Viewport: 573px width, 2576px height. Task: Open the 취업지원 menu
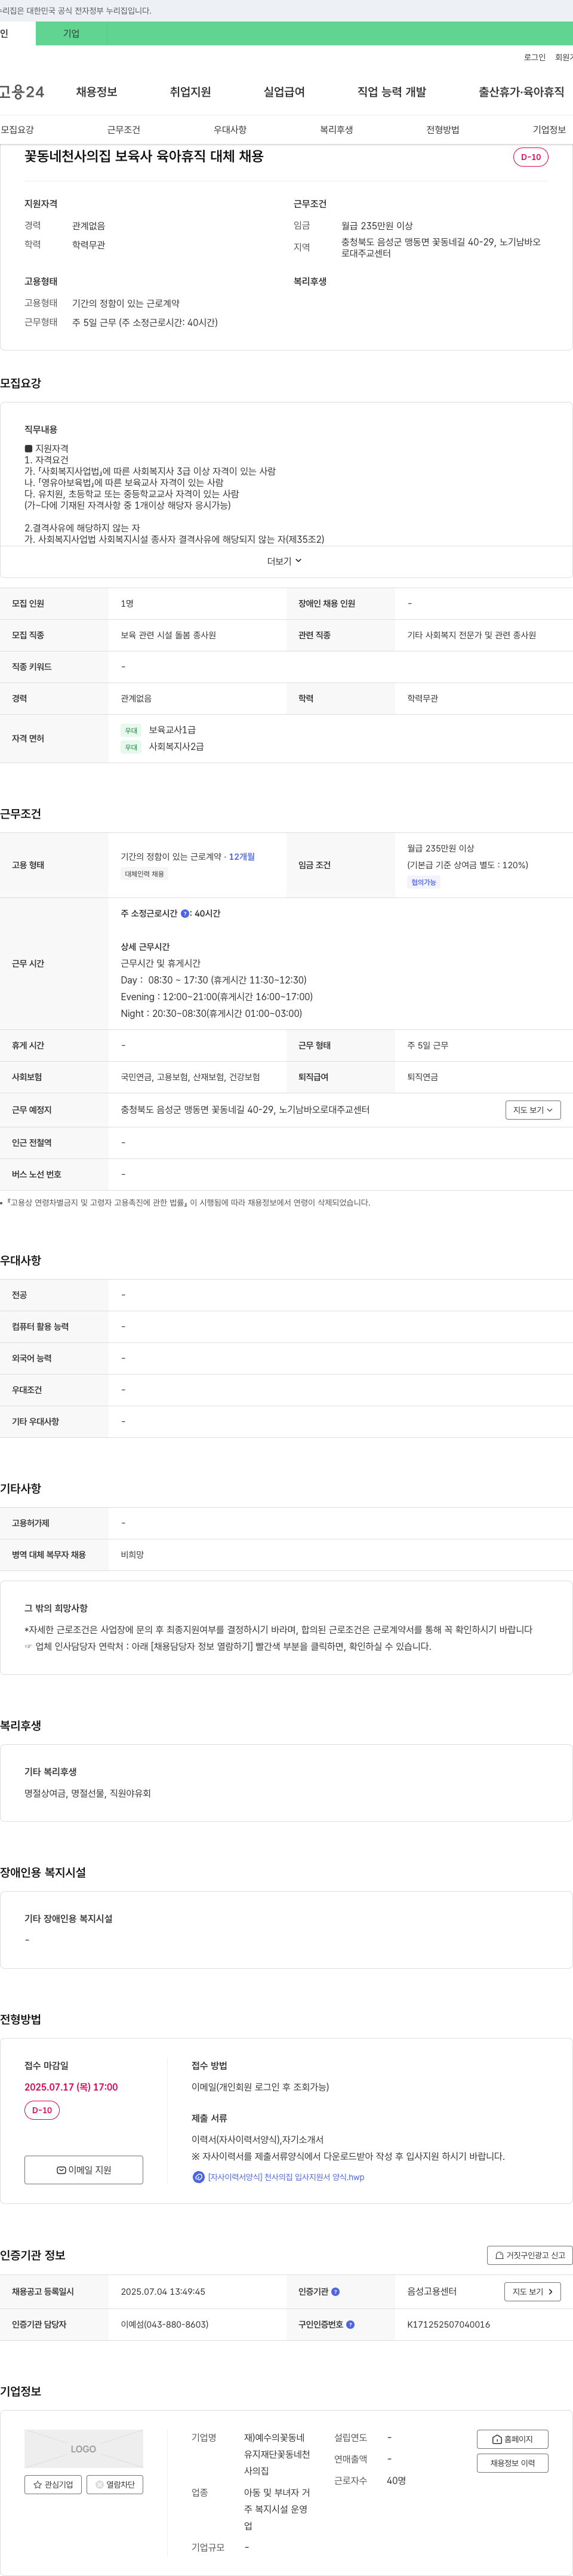tap(190, 92)
